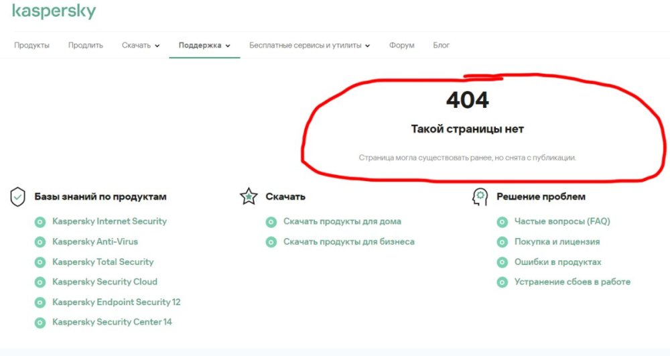Open Устранение сбоев в работе link
Image resolution: width=670 pixels, height=356 pixels.
[573, 282]
